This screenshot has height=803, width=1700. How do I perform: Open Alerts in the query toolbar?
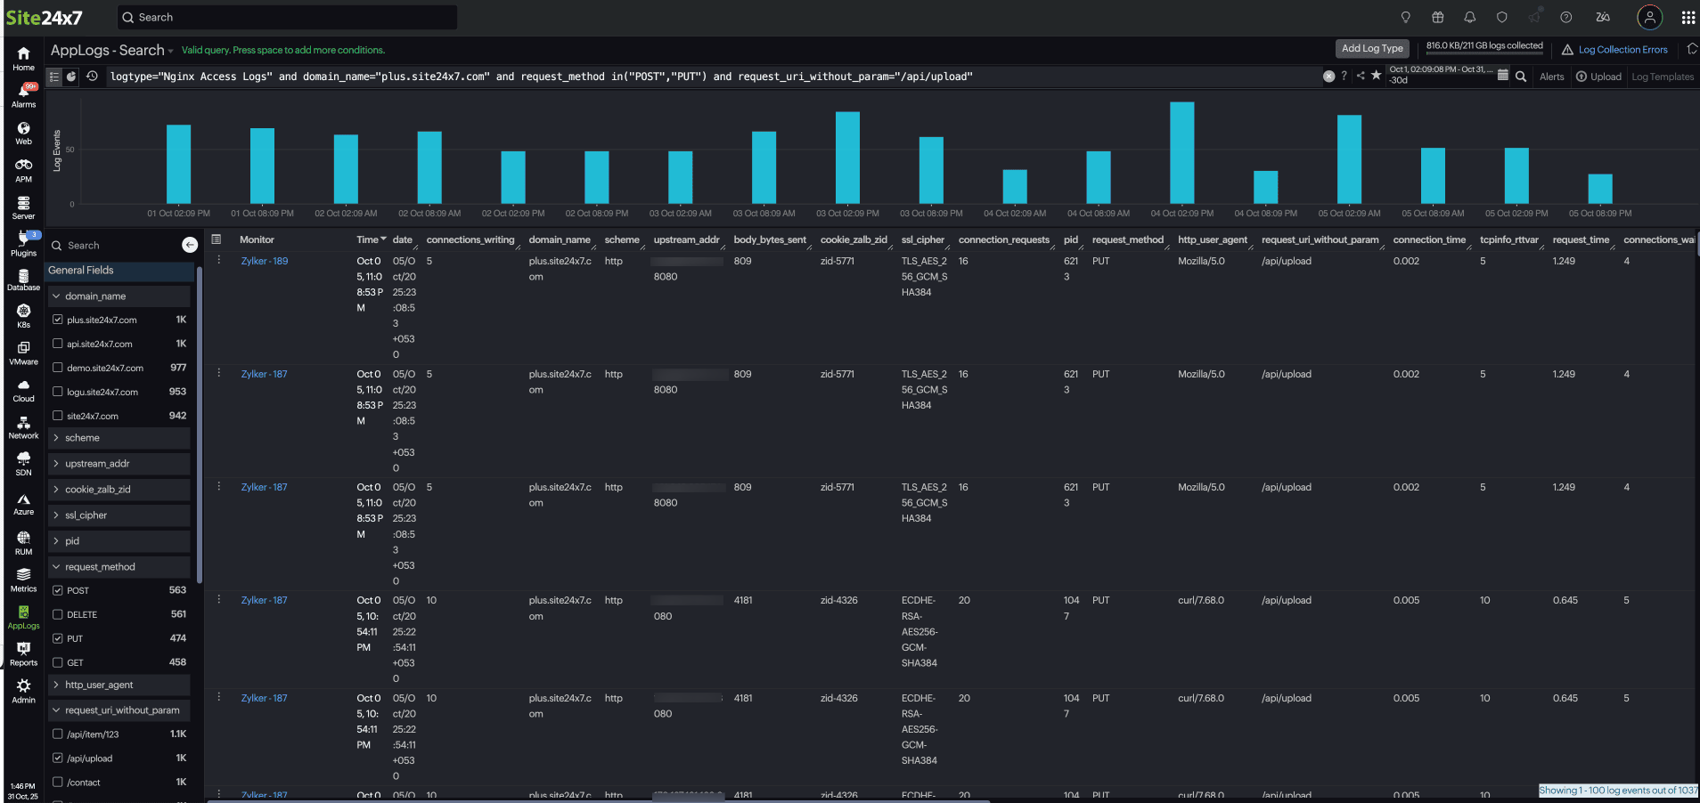tap(1551, 77)
